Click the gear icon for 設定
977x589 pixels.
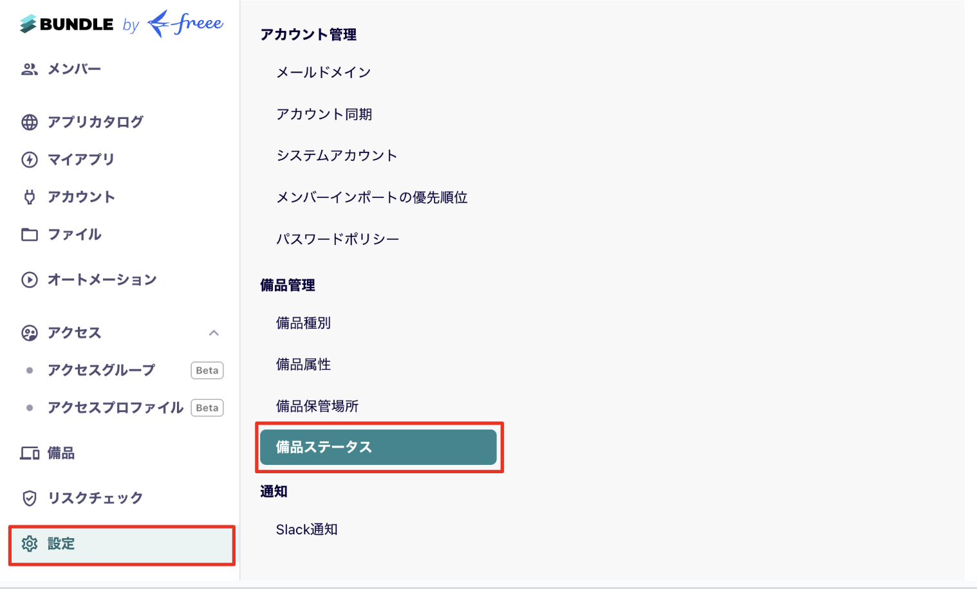[30, 544]
